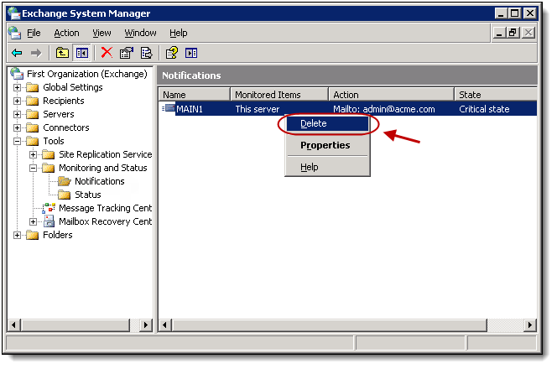Click the First Organization root node icon
This screenshot has width=557, height=369.
17,74
